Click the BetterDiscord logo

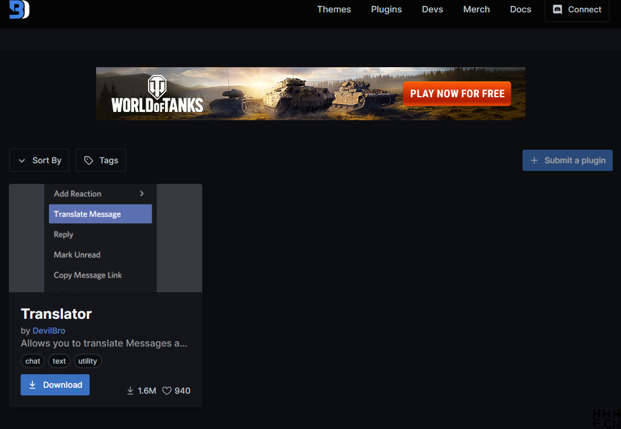[19, 9]
